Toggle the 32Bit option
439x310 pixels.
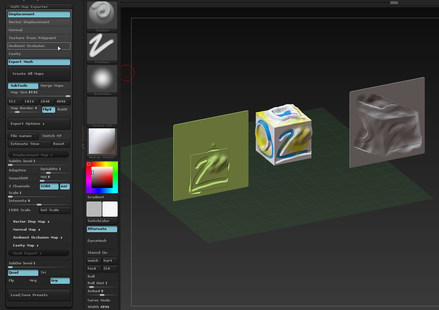(x=49, y=186)
